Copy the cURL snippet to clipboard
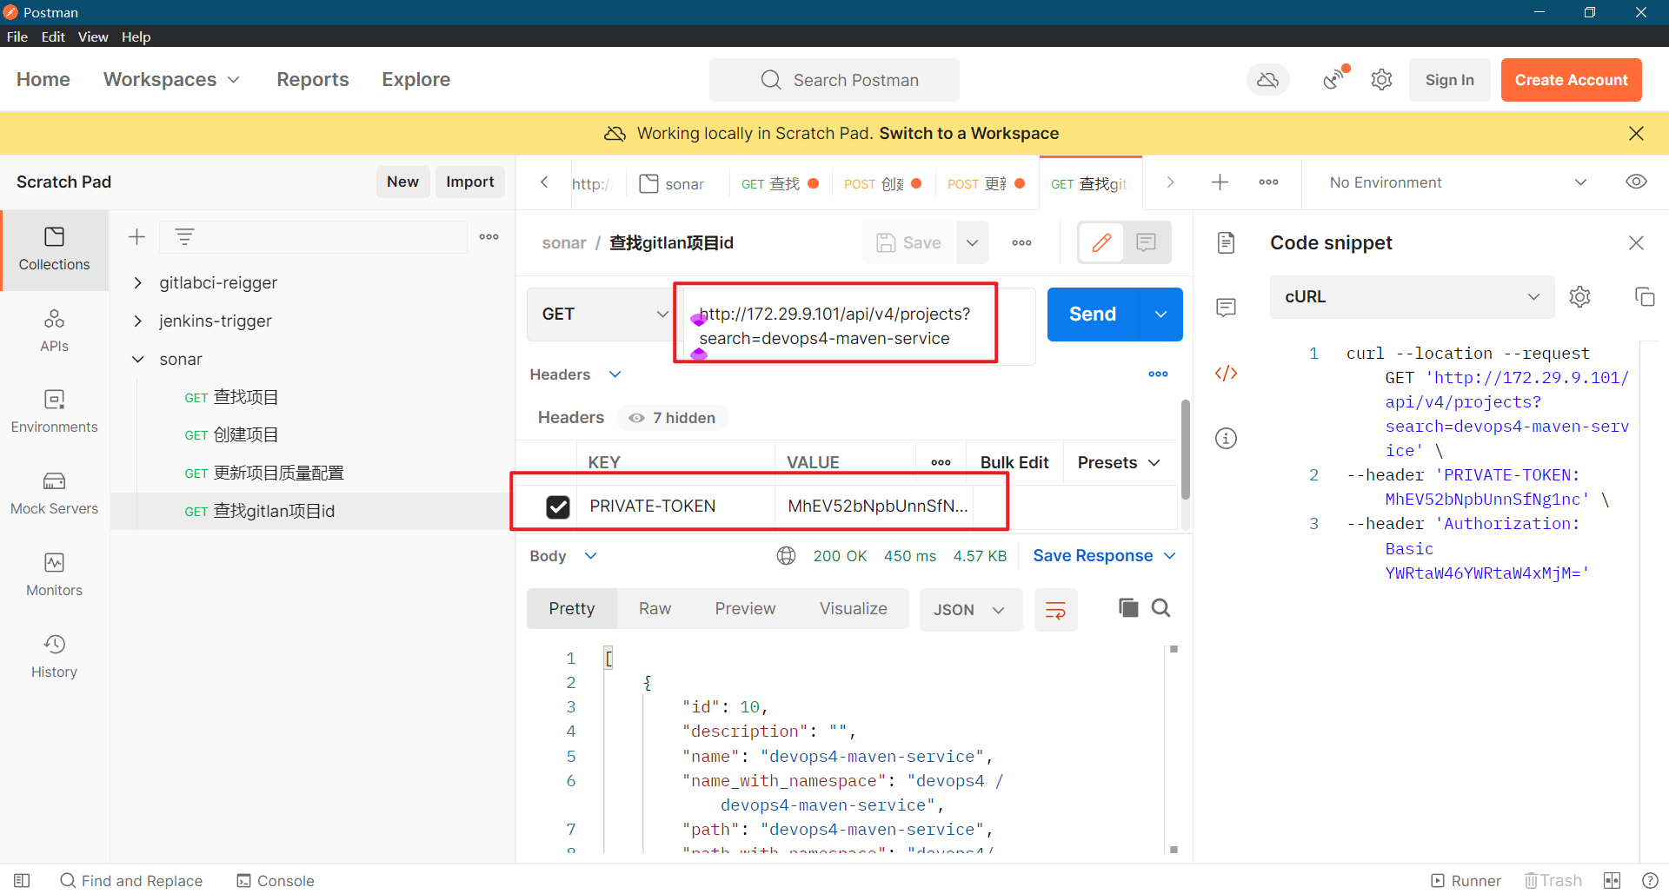Image resolution: width=1669 pixels, height=894 pixels. point(1644,296)
